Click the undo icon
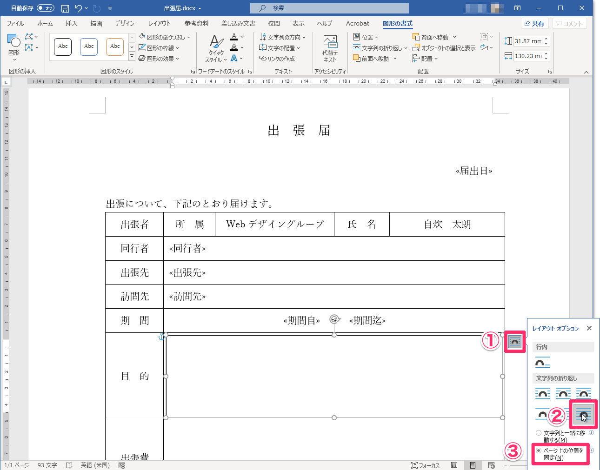Viewport: 600px width, 470px height. point(78,8)
